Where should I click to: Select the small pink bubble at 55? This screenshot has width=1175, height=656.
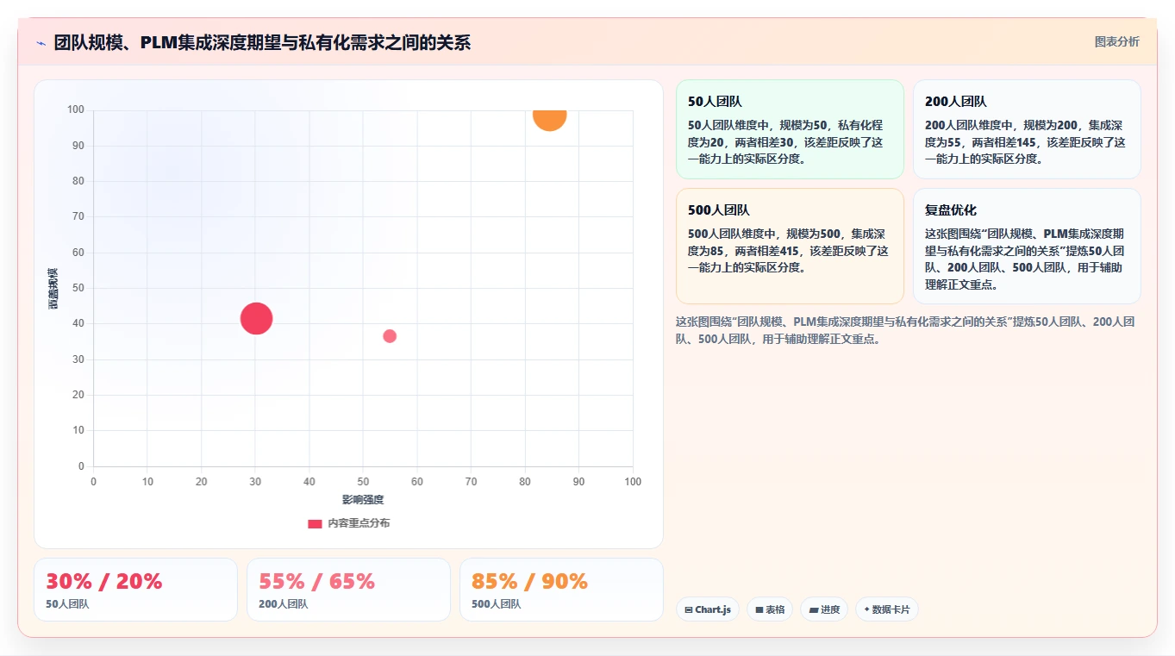[x=390, y=336]
